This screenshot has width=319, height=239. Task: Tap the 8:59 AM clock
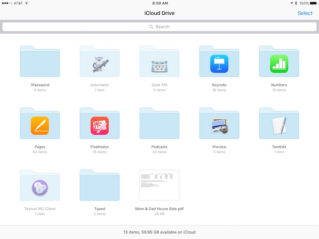tap(160, 3)
